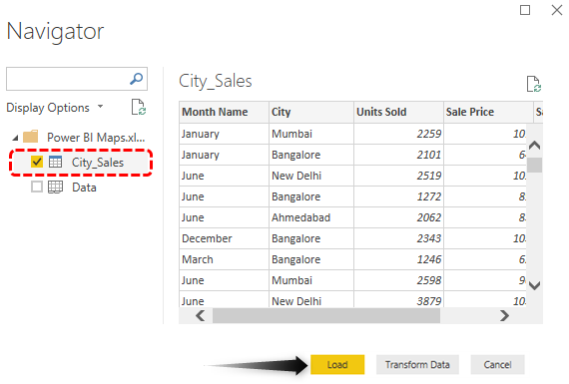The image size is (569, 384).
Task: Click the Power BI Maps folder icon
Action: point(31,137)
